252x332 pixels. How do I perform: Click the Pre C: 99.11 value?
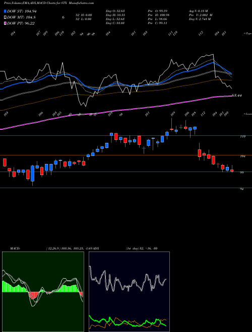[x=157, y=23]
